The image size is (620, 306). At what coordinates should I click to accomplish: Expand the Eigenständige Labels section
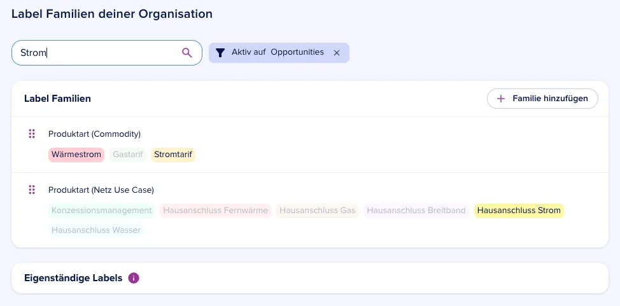pyautogui.click(x=310, y=278)
